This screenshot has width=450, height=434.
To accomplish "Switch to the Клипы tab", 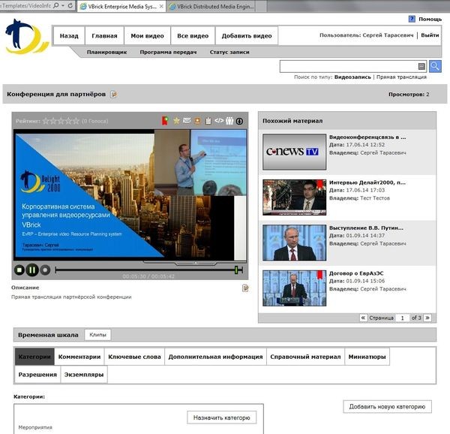I will point(97,335).
